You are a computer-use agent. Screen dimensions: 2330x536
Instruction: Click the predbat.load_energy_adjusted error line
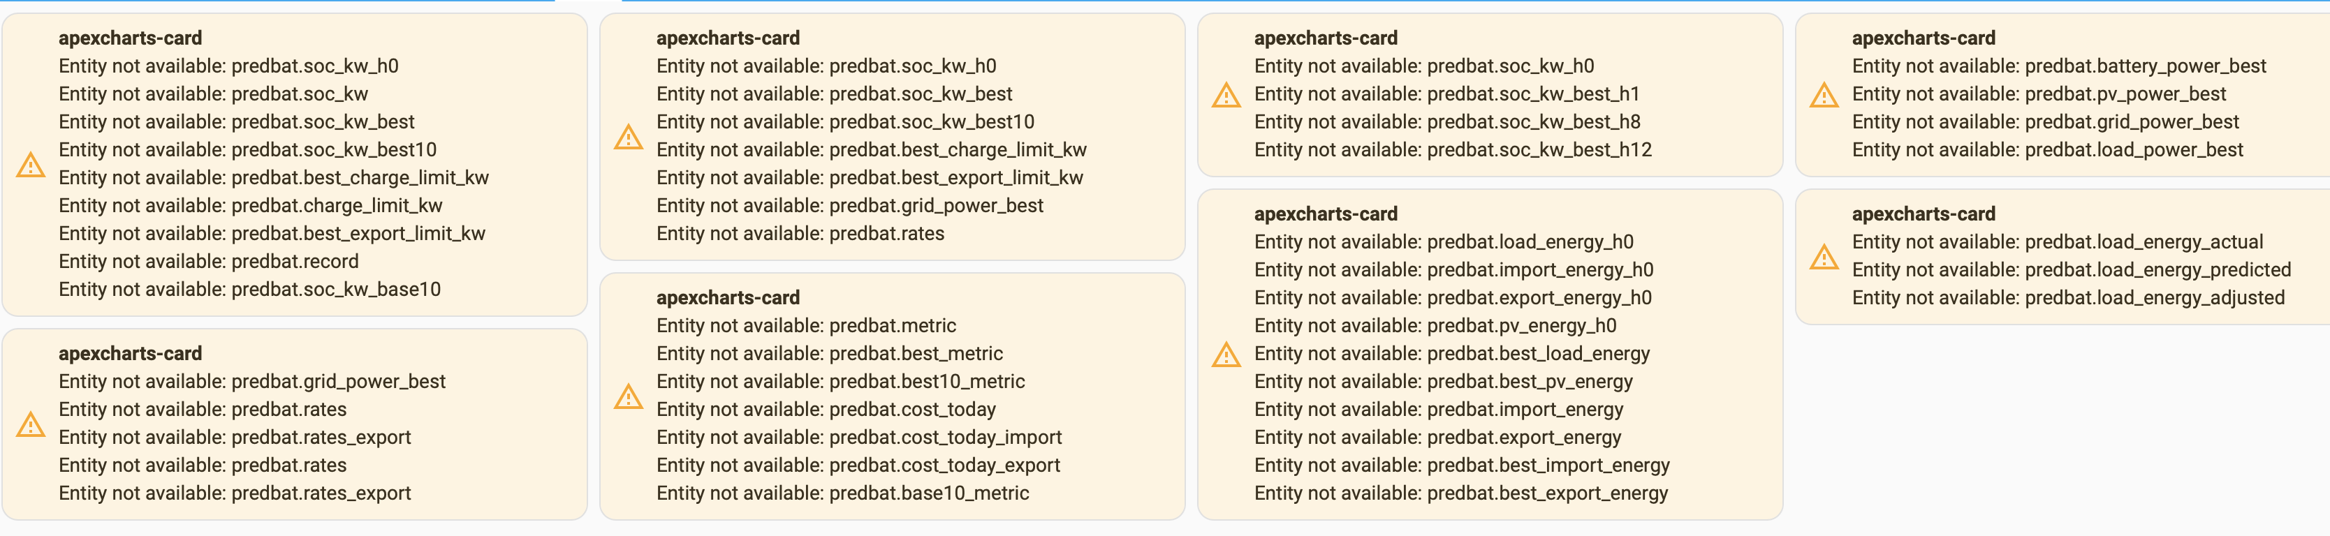2069,297
